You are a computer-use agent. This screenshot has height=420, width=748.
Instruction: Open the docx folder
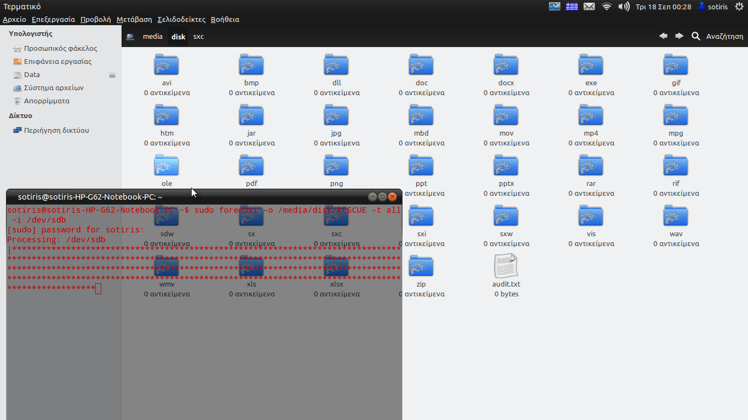506,65
